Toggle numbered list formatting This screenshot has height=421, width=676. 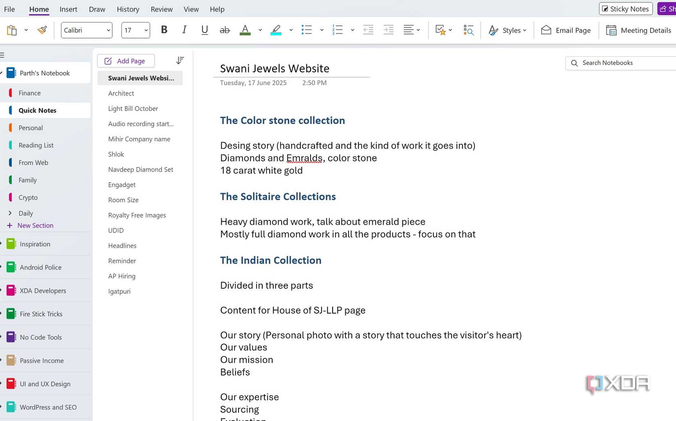pos(338,29)
